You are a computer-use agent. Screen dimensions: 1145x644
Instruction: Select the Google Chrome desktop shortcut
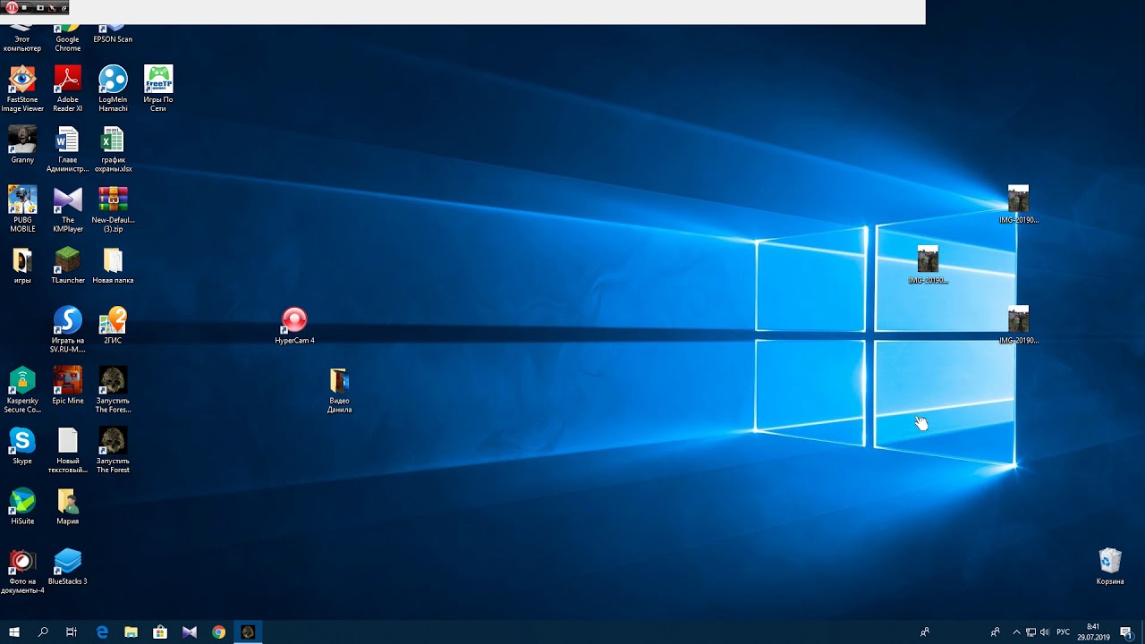68,39
